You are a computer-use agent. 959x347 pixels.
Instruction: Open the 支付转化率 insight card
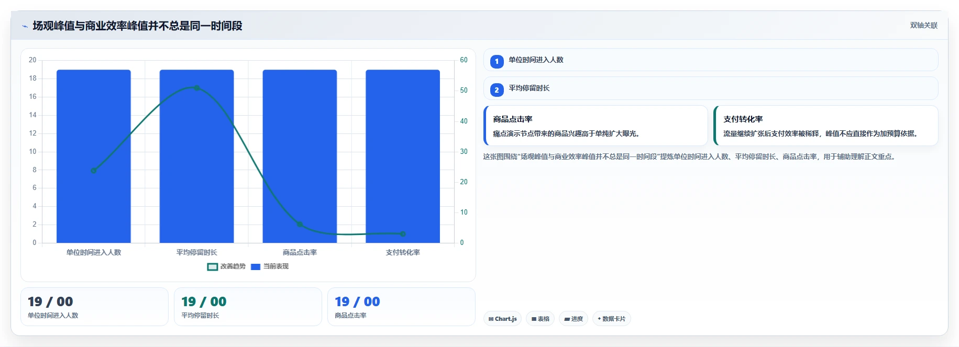tap(826, 126)
